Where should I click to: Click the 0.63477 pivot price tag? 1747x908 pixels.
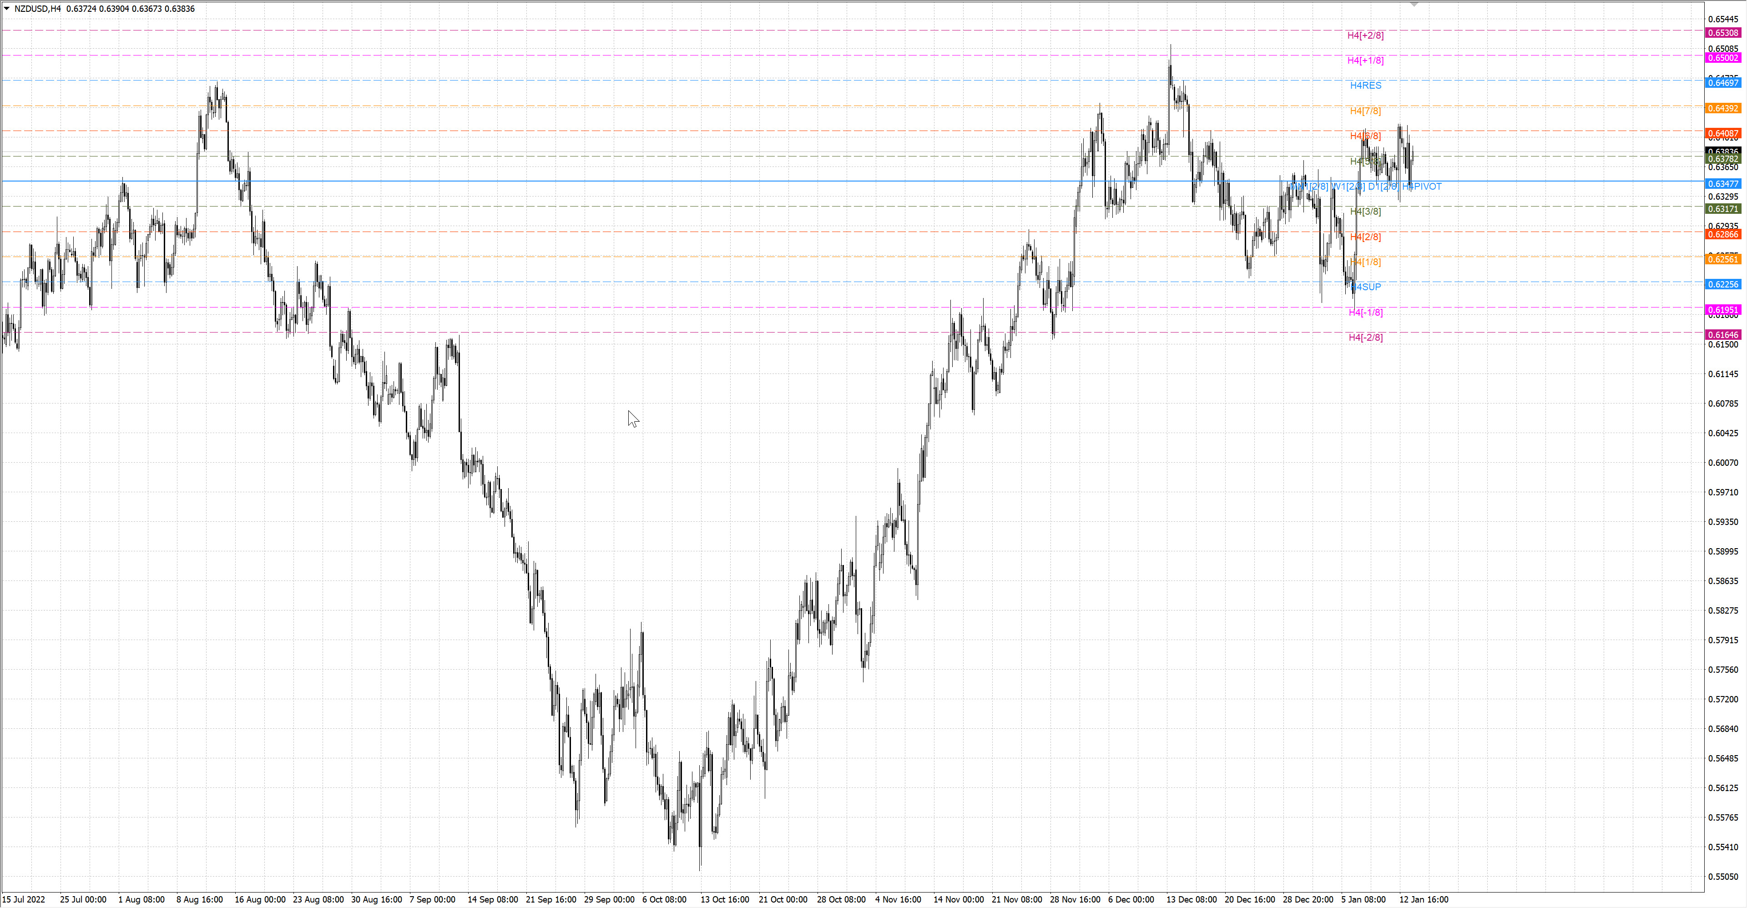click(x=1723, y=184)
